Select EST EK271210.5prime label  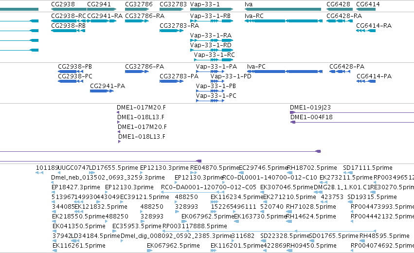coord(289,197)
